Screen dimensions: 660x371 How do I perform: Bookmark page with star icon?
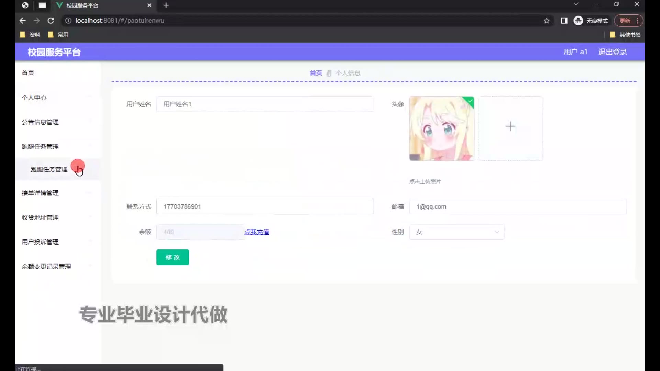coord(547,21)
